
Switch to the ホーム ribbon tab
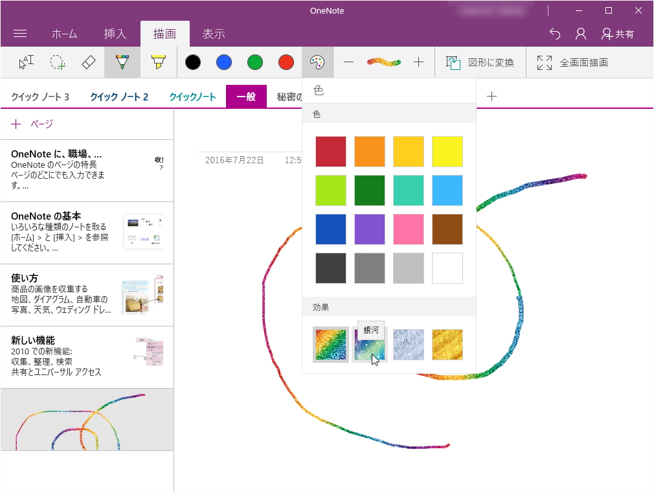(x=64, y=33)
